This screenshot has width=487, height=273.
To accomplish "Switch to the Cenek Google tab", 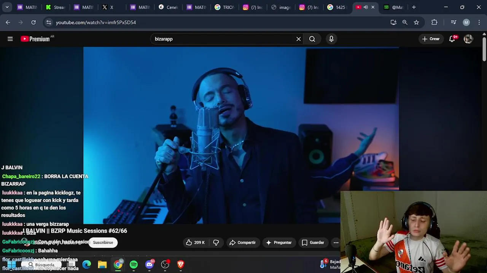I will pyautogui.click(x=168, y=7).
